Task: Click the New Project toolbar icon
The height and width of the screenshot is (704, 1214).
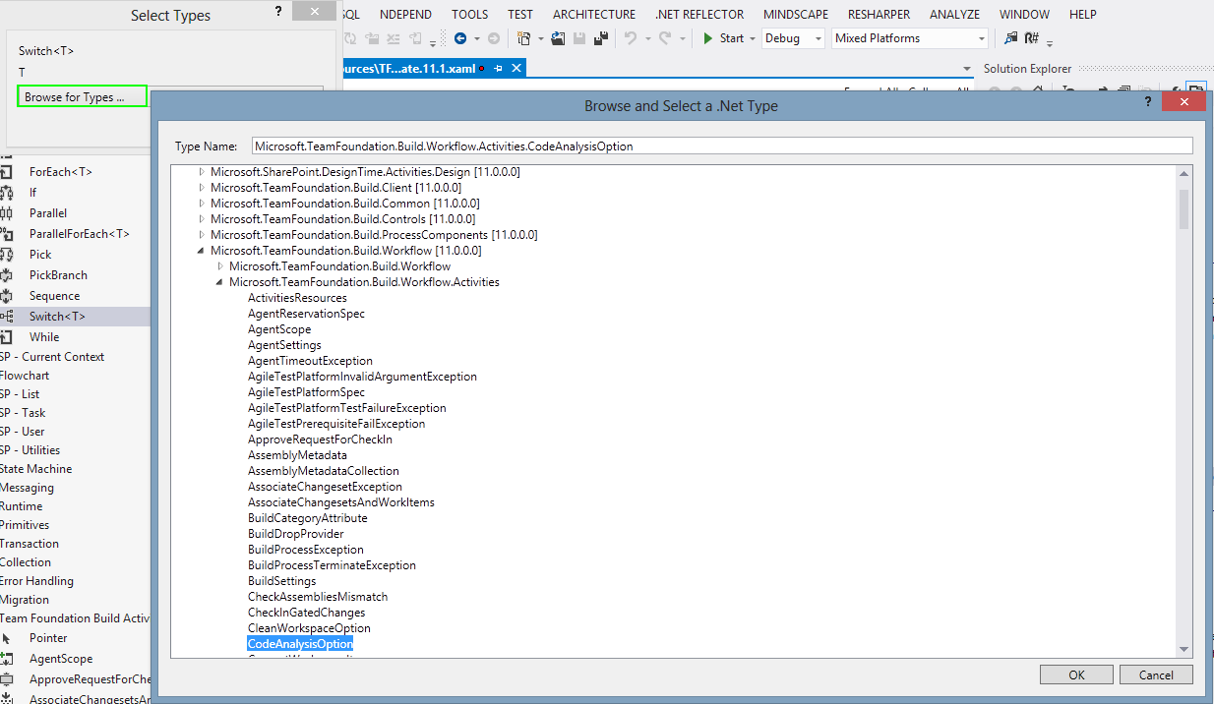Action: [523, 38]
